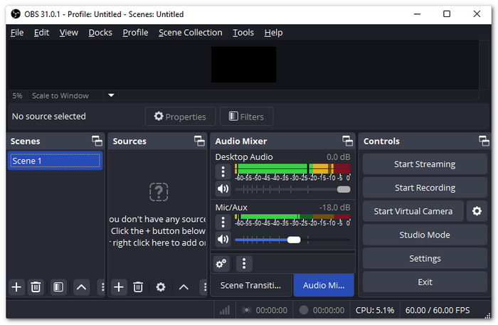Mute Desktop Audio speaker toggle
Viewport: 498px width, 325px height.
223,189
